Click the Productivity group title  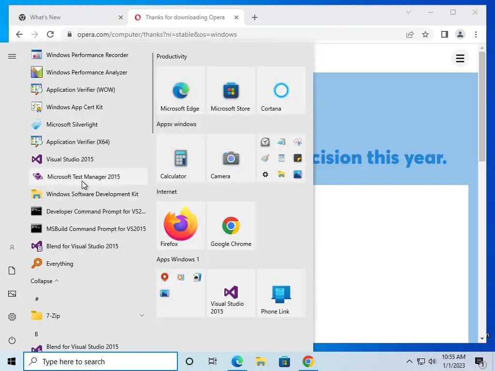click(172, 57)
